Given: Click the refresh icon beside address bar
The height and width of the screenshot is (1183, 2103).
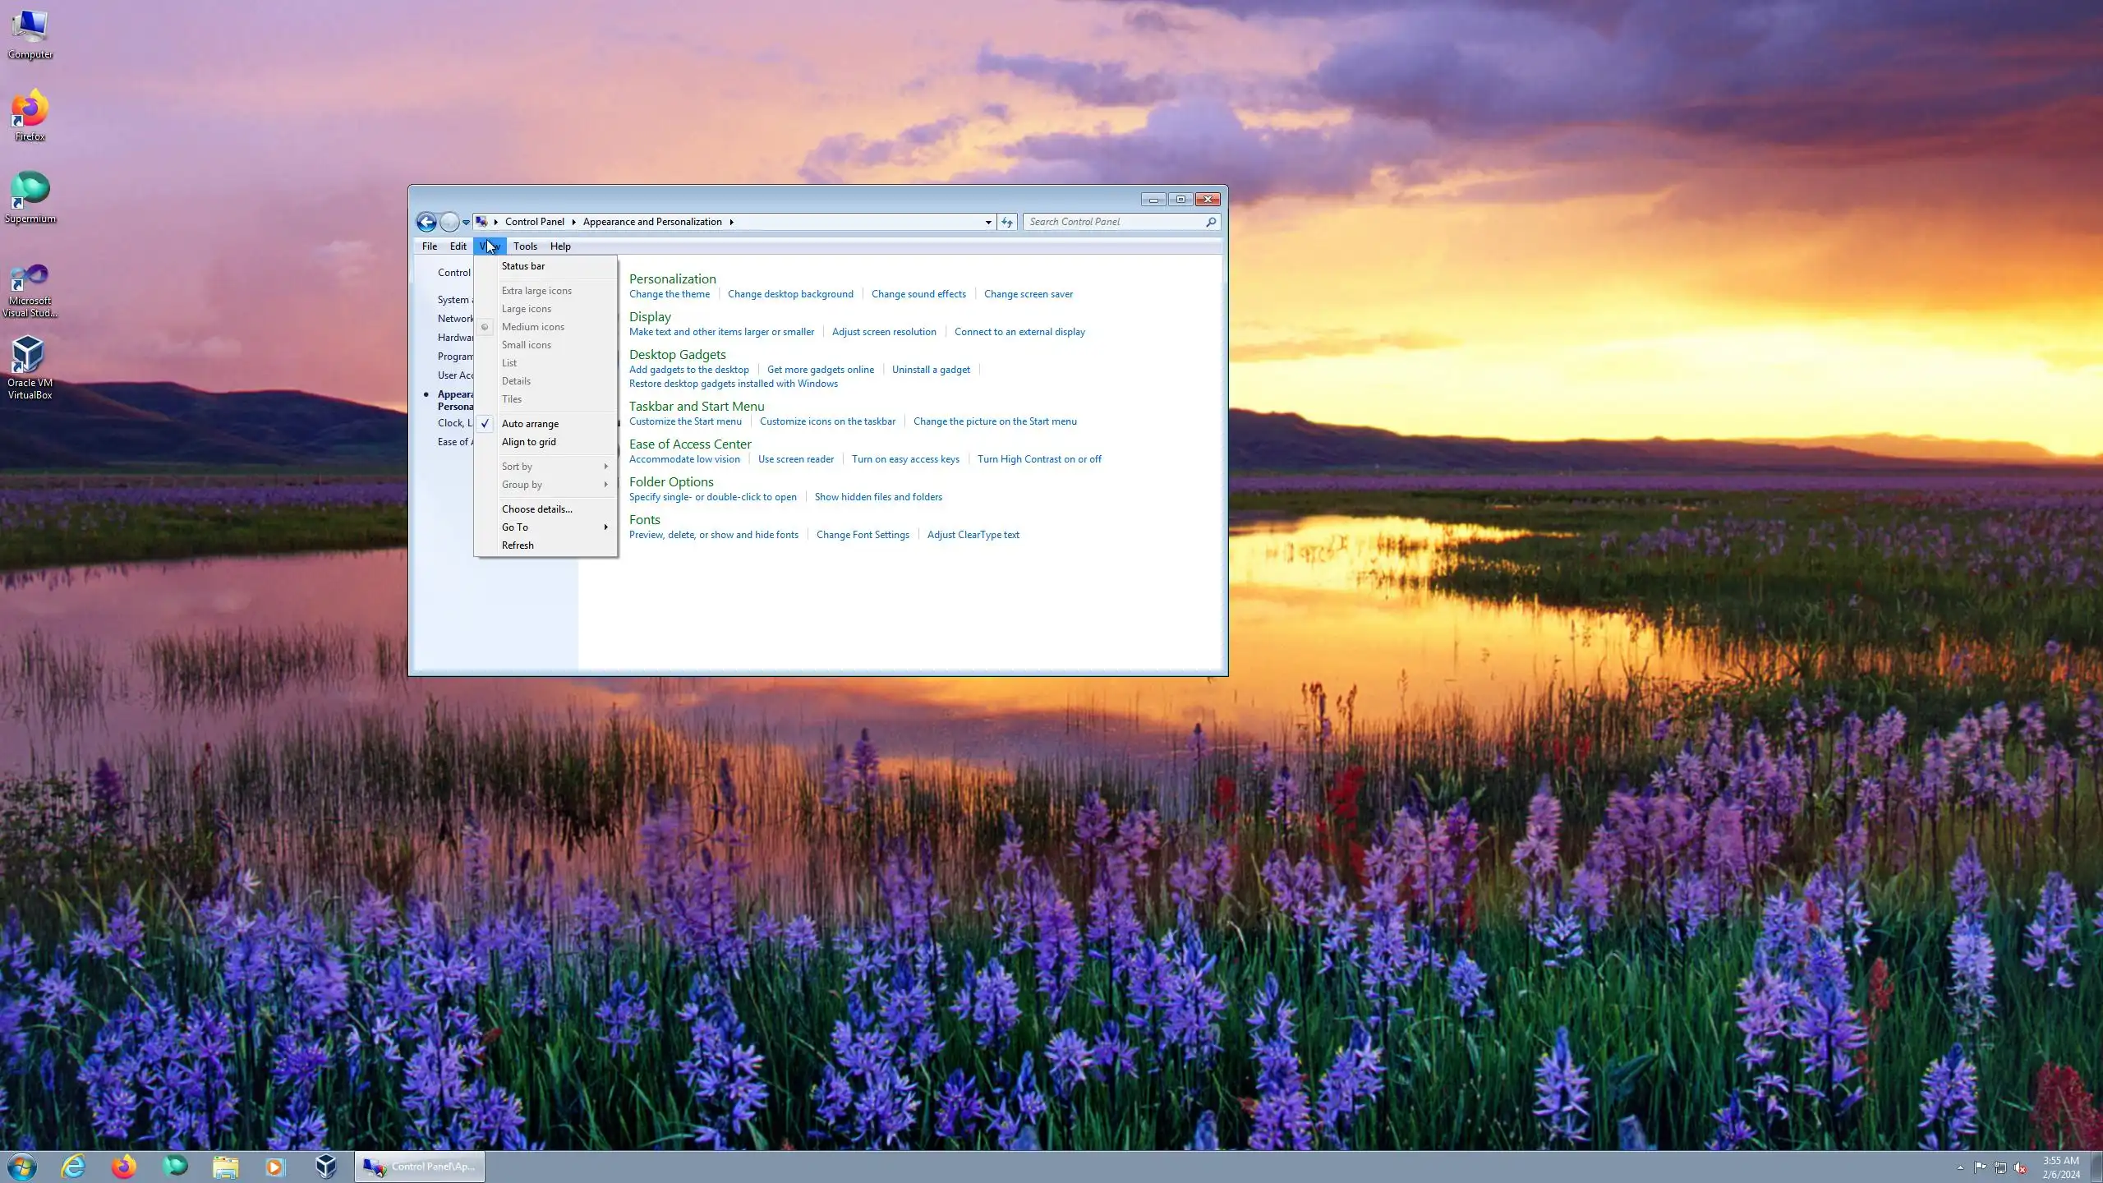Looking at the screenshot, I should pos(1007,222).
